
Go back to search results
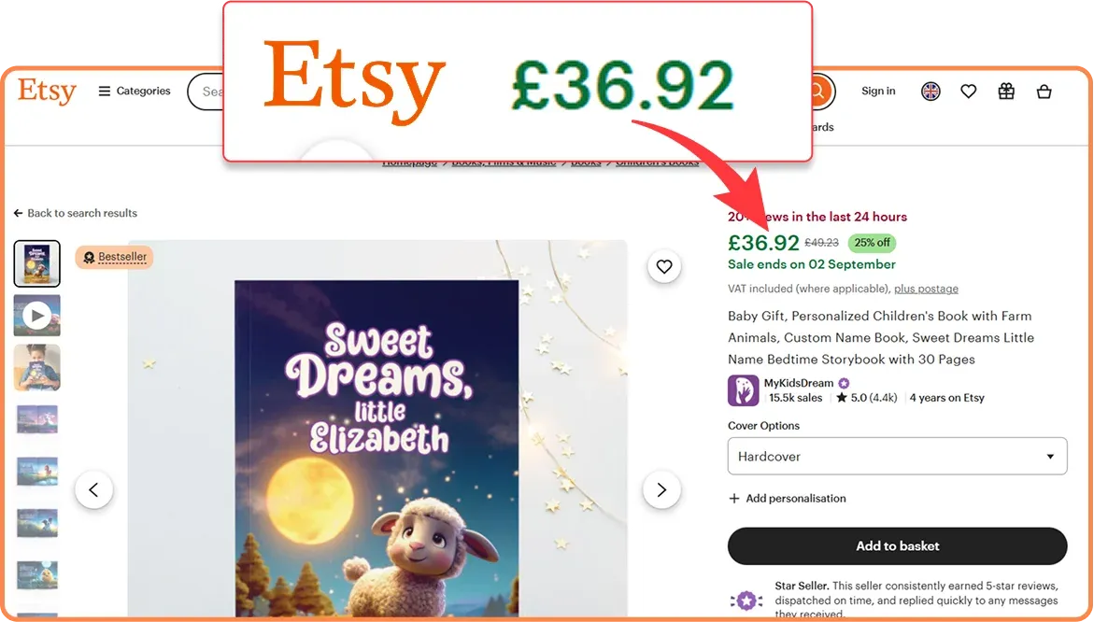[76, 213]
